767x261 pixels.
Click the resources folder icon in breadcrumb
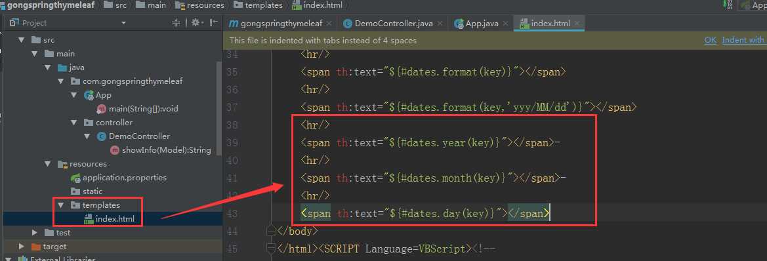click(x=180, y=5)
